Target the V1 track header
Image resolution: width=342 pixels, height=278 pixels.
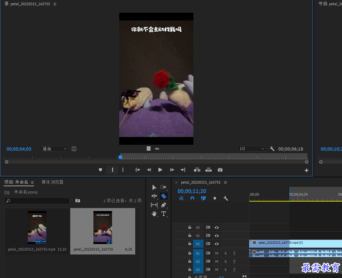coord(198,244)
